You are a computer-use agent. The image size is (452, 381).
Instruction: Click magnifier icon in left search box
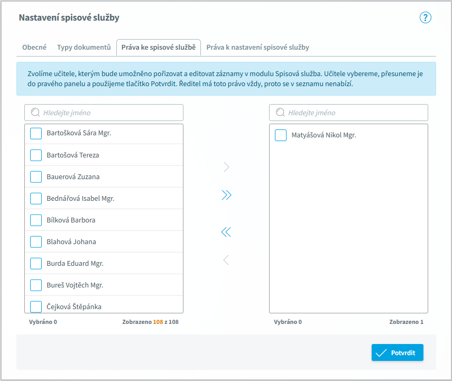coord(36,113)
